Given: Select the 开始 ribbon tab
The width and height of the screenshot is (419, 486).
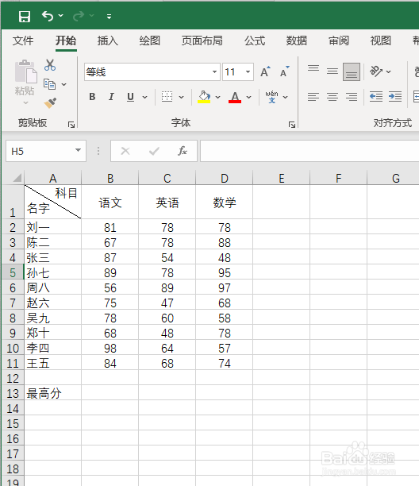Looking at the screenshot, I should click(66, 40).
